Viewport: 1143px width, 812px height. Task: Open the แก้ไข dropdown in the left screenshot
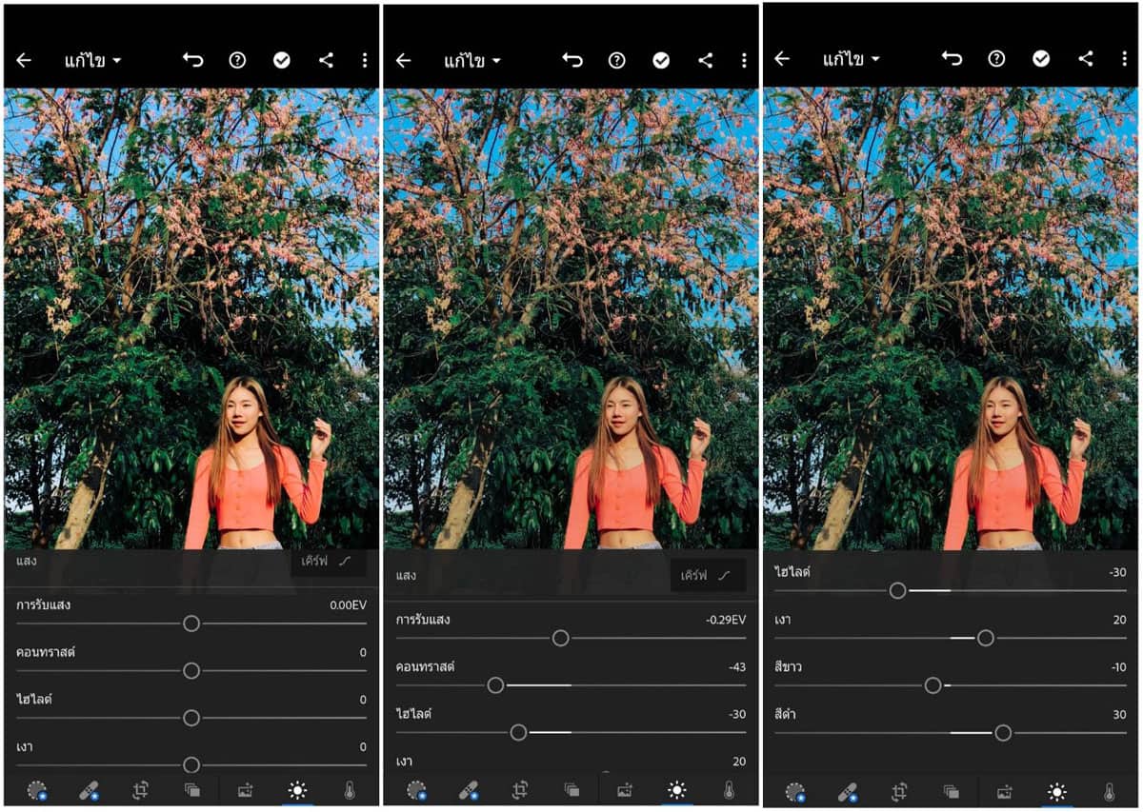click(x=92, y=61)
